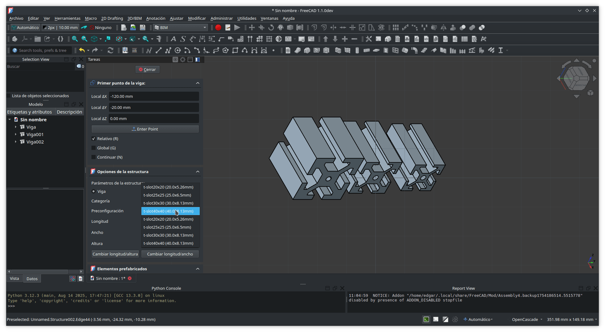
Task: Expand the Viga001 tree item
Action: [16, 135]
